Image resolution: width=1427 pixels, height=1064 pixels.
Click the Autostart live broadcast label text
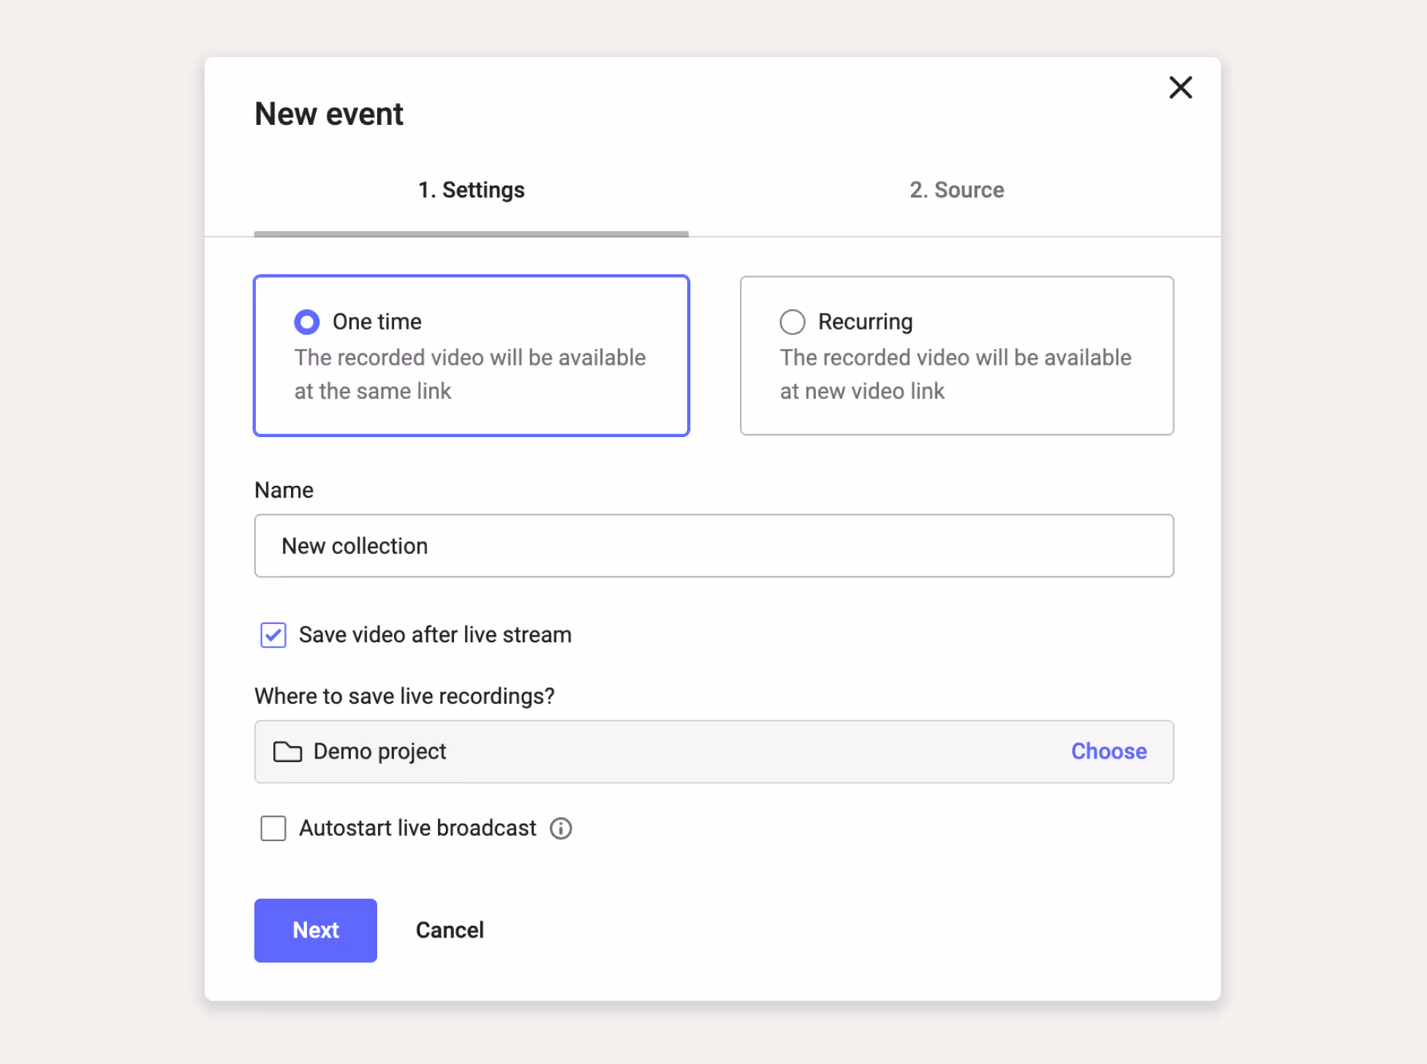pos(417,828)
